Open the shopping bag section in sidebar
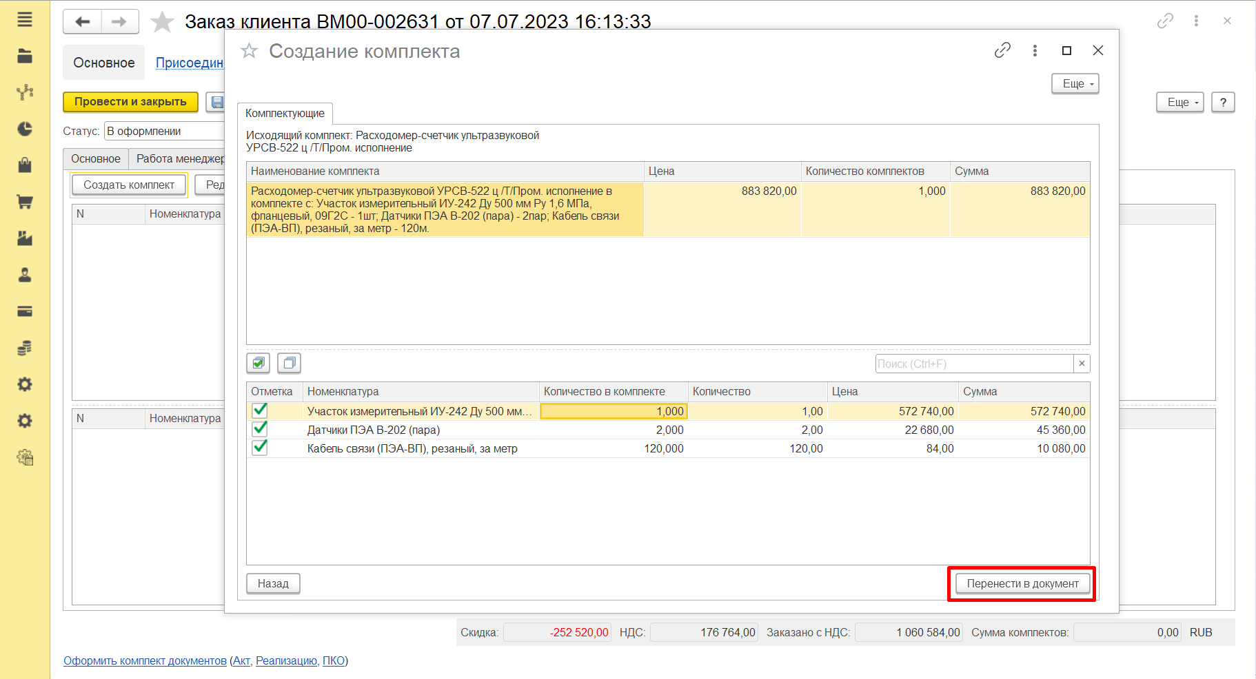This screenshot has width=1256, height=679. pyautogui.click(x=25, y=165)
